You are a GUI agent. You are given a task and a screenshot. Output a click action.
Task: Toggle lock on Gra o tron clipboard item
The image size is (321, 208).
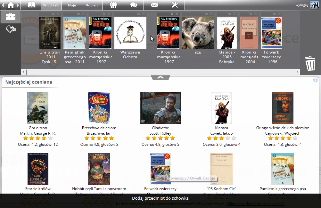[54, 14]
